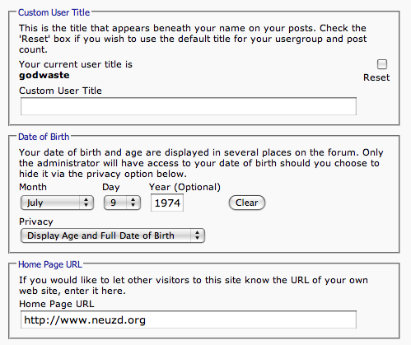The image size is (411, 345).
Task: Click into the Year field containing 1974
Action: pos(167,203)
